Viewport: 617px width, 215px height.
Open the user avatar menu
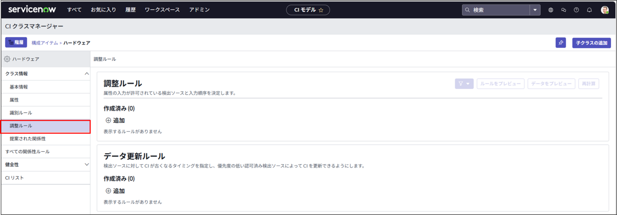tap(605, 10)
